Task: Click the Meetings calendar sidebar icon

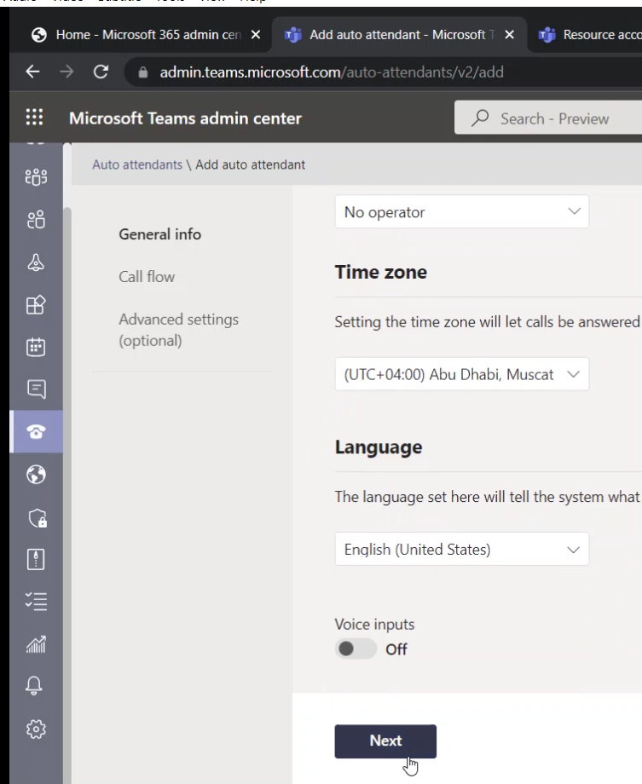Action: [x=36, y=347]
